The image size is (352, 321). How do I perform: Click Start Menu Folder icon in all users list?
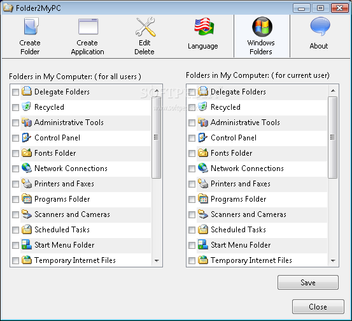(x=27, y=244)
